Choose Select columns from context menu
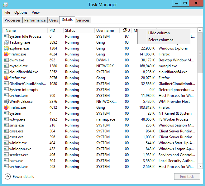The height and width of the screenshot is (186, 205). click(161, 40)
